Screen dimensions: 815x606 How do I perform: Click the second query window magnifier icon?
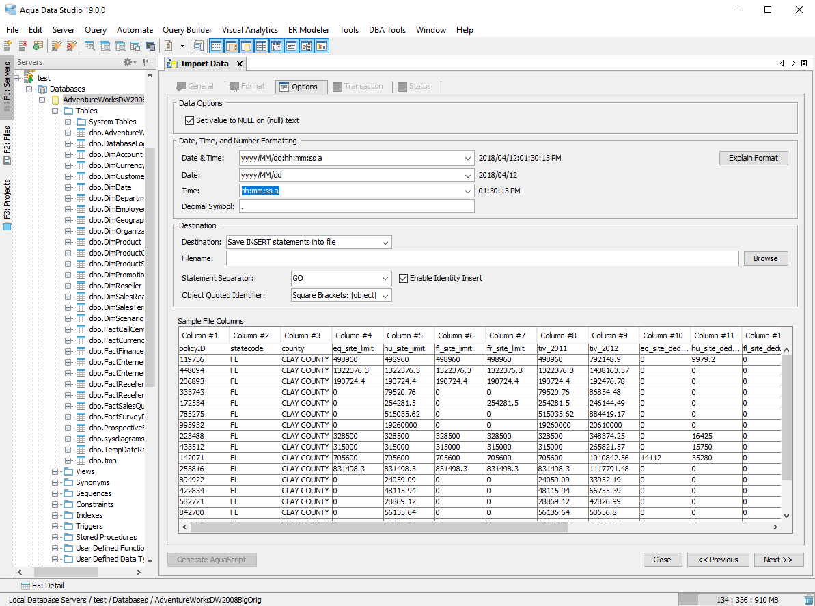[x=105, y=46]
